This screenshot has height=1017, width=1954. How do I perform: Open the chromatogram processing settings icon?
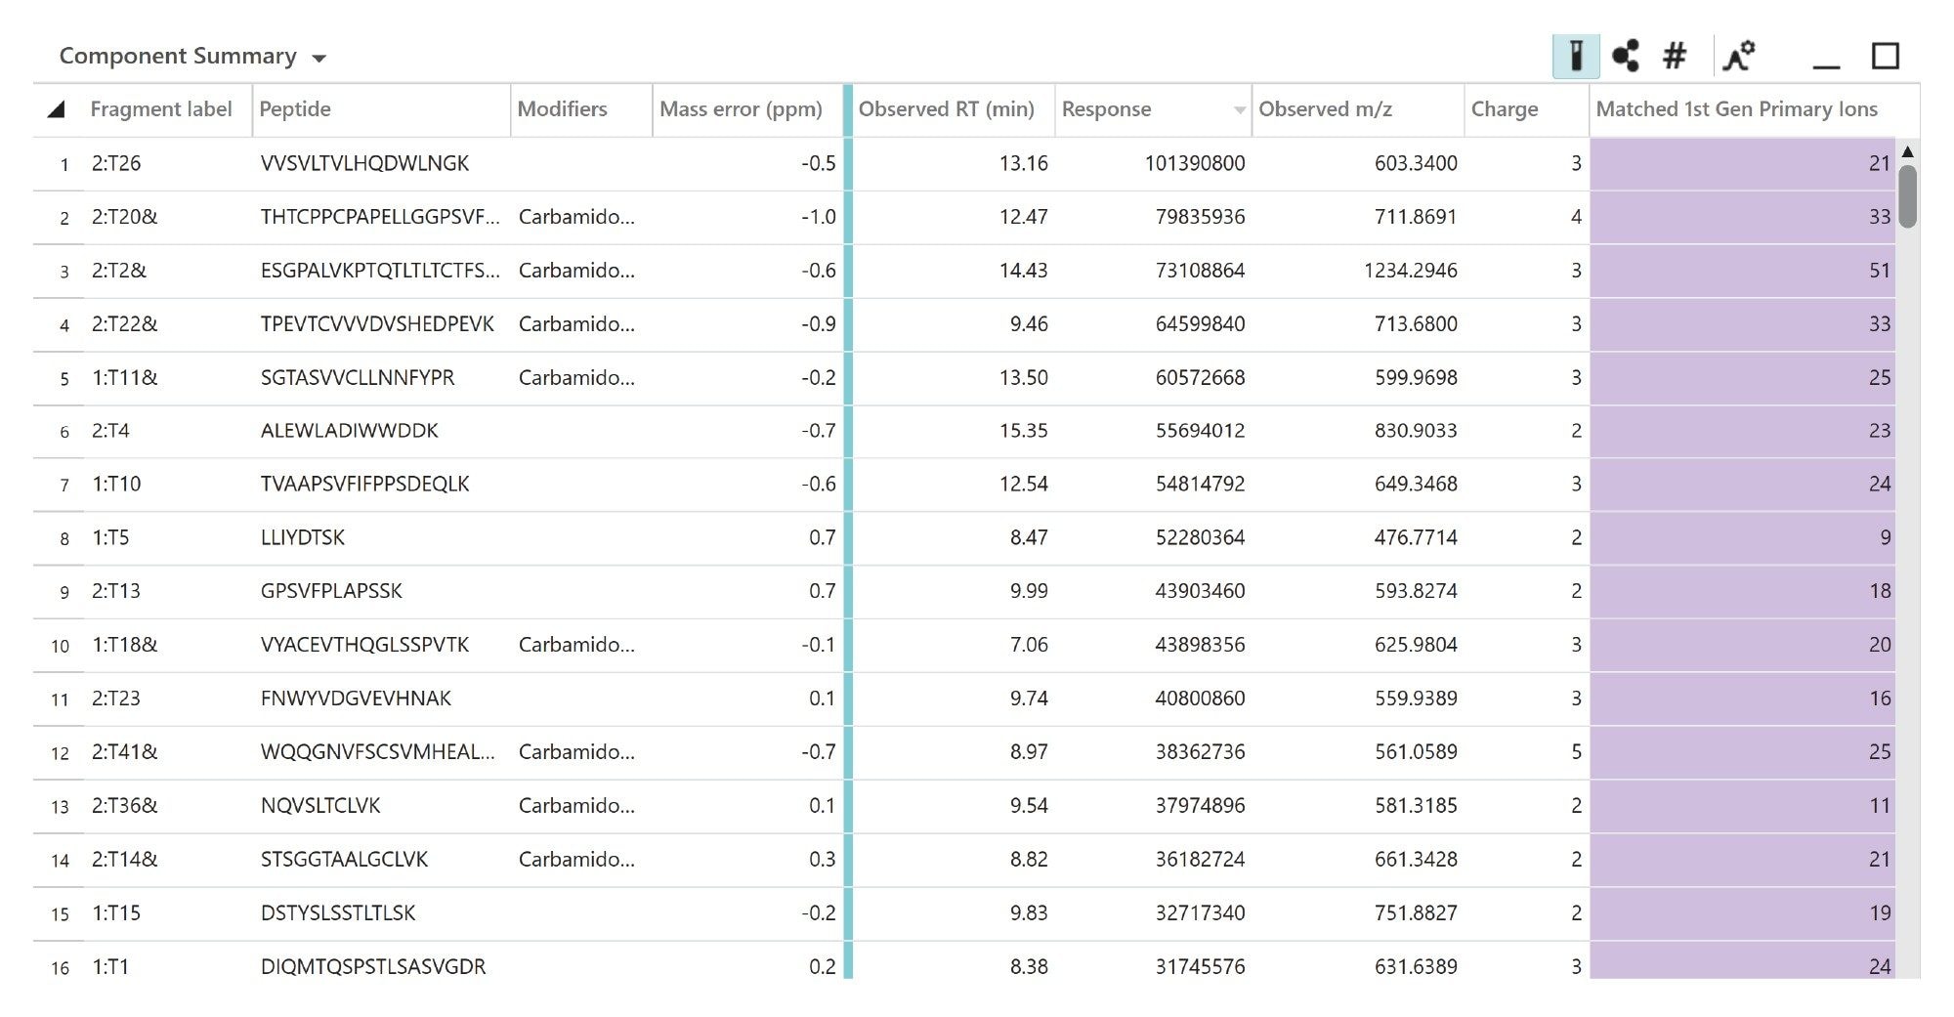click(1738, 56)
